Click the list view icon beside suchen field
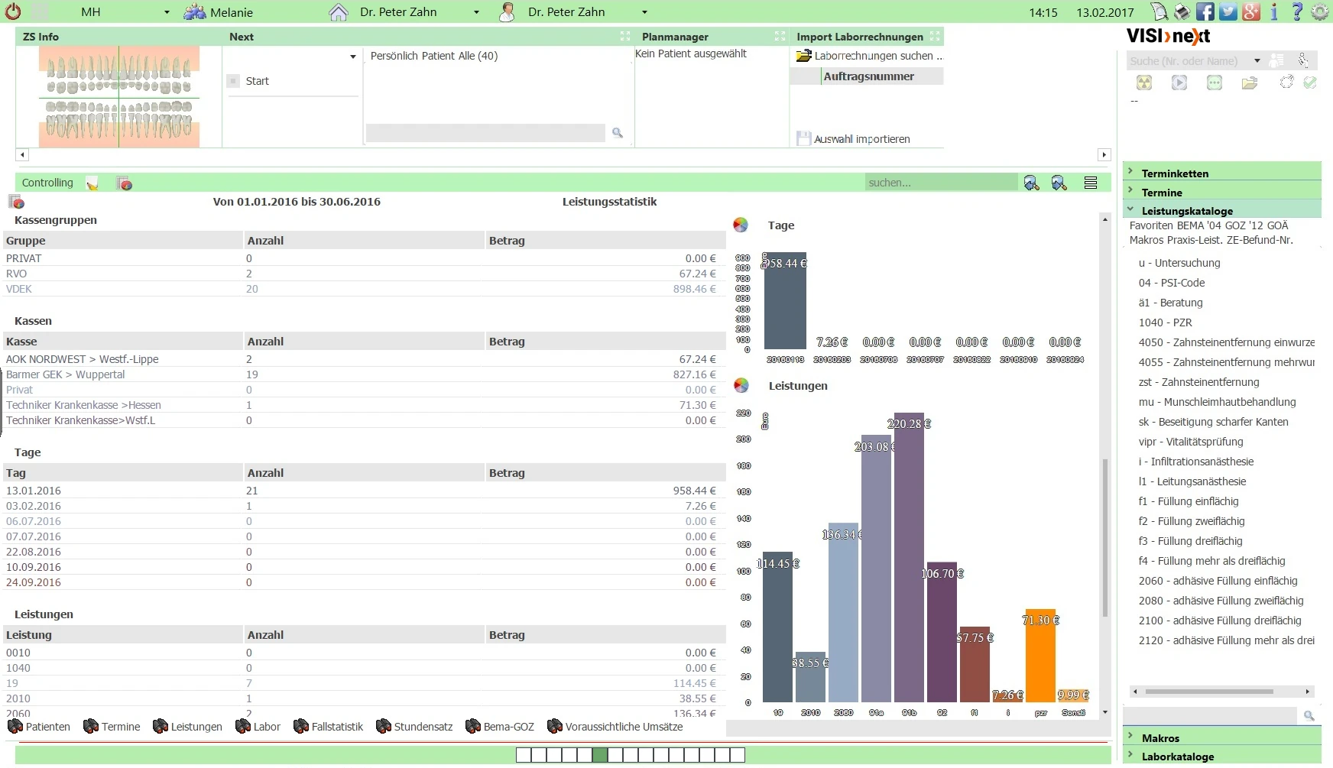The image size is (1333, 768). tap(1091, 183)
